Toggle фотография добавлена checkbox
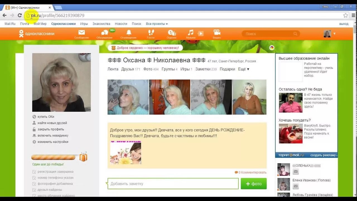357x201 pixels. pos(34,184)
